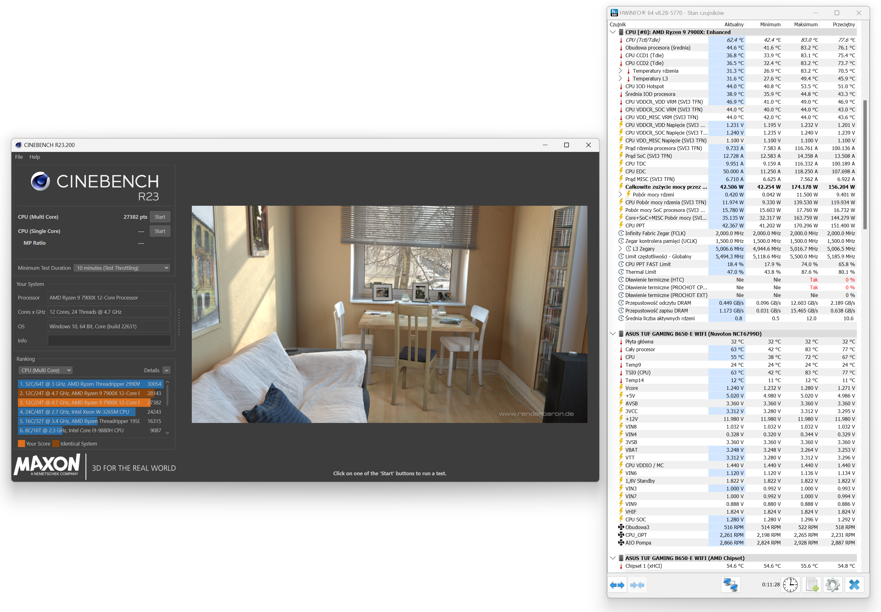The height and width of the screenshot is (612, 881).
Task: Click the clock reset timer icon
Action: pos(790,585)
